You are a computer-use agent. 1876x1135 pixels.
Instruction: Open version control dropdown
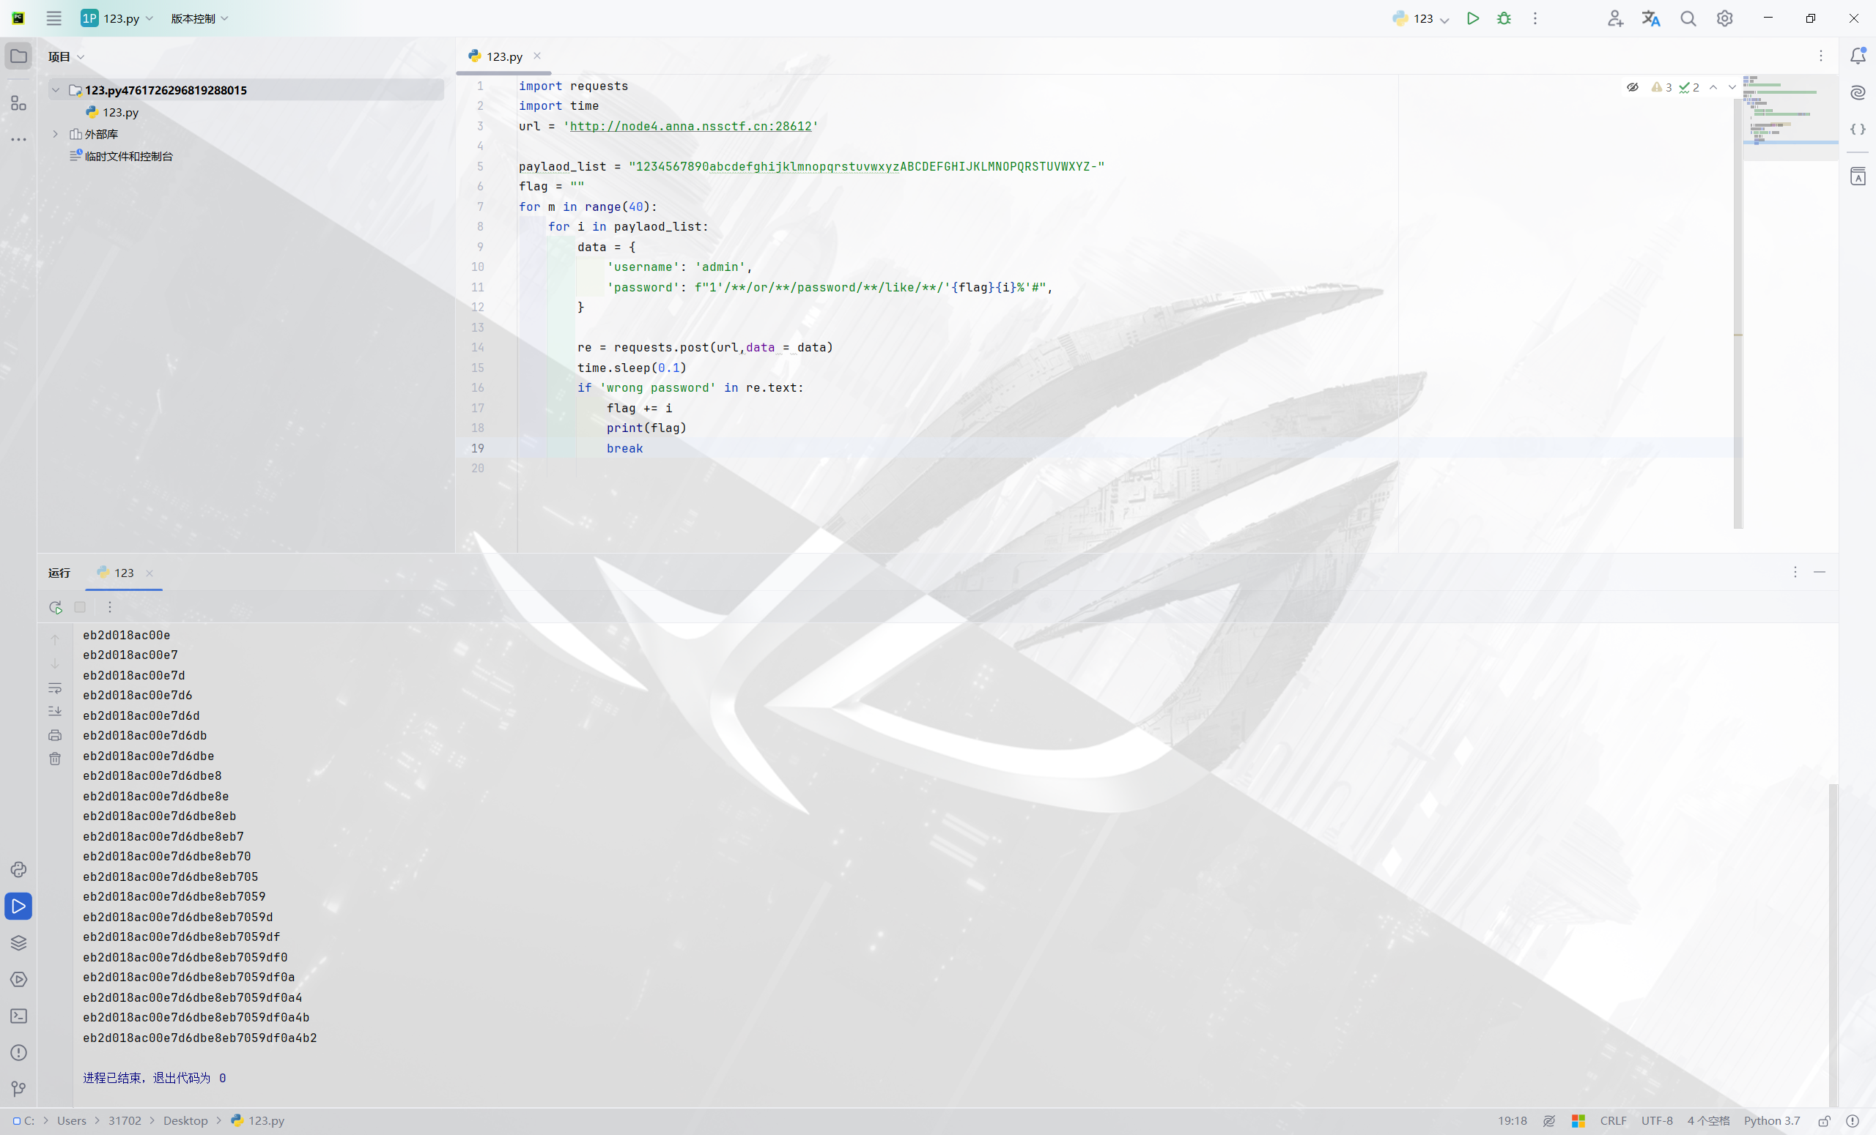(x=199, y=18)
